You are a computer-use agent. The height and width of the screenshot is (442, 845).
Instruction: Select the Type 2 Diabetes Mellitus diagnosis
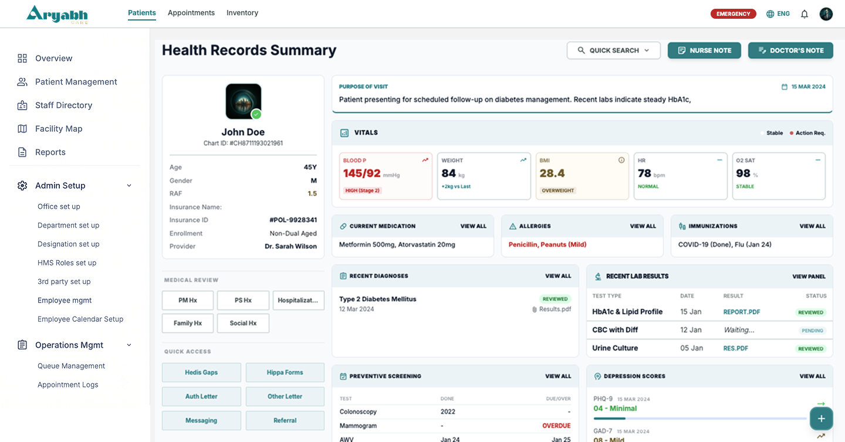tap(378, 299)
